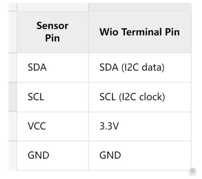Select the VCC sensor pin cell
This screenshot has height=179, width=202.
tap(53, 126)
